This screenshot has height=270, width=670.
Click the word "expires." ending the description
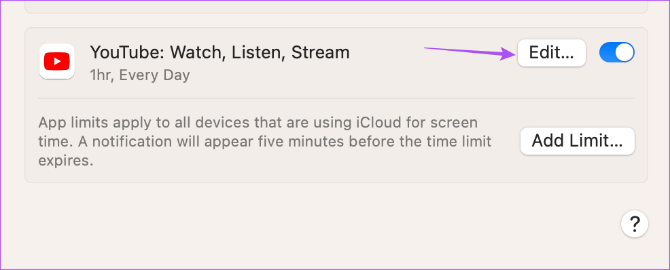pos(66,161)
